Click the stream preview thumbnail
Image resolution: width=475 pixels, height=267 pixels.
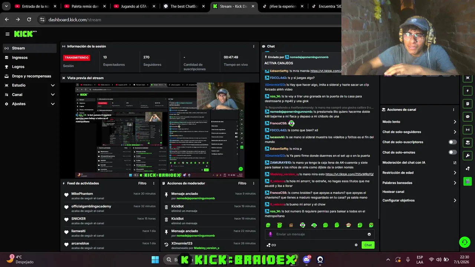(x=160, y=130)
